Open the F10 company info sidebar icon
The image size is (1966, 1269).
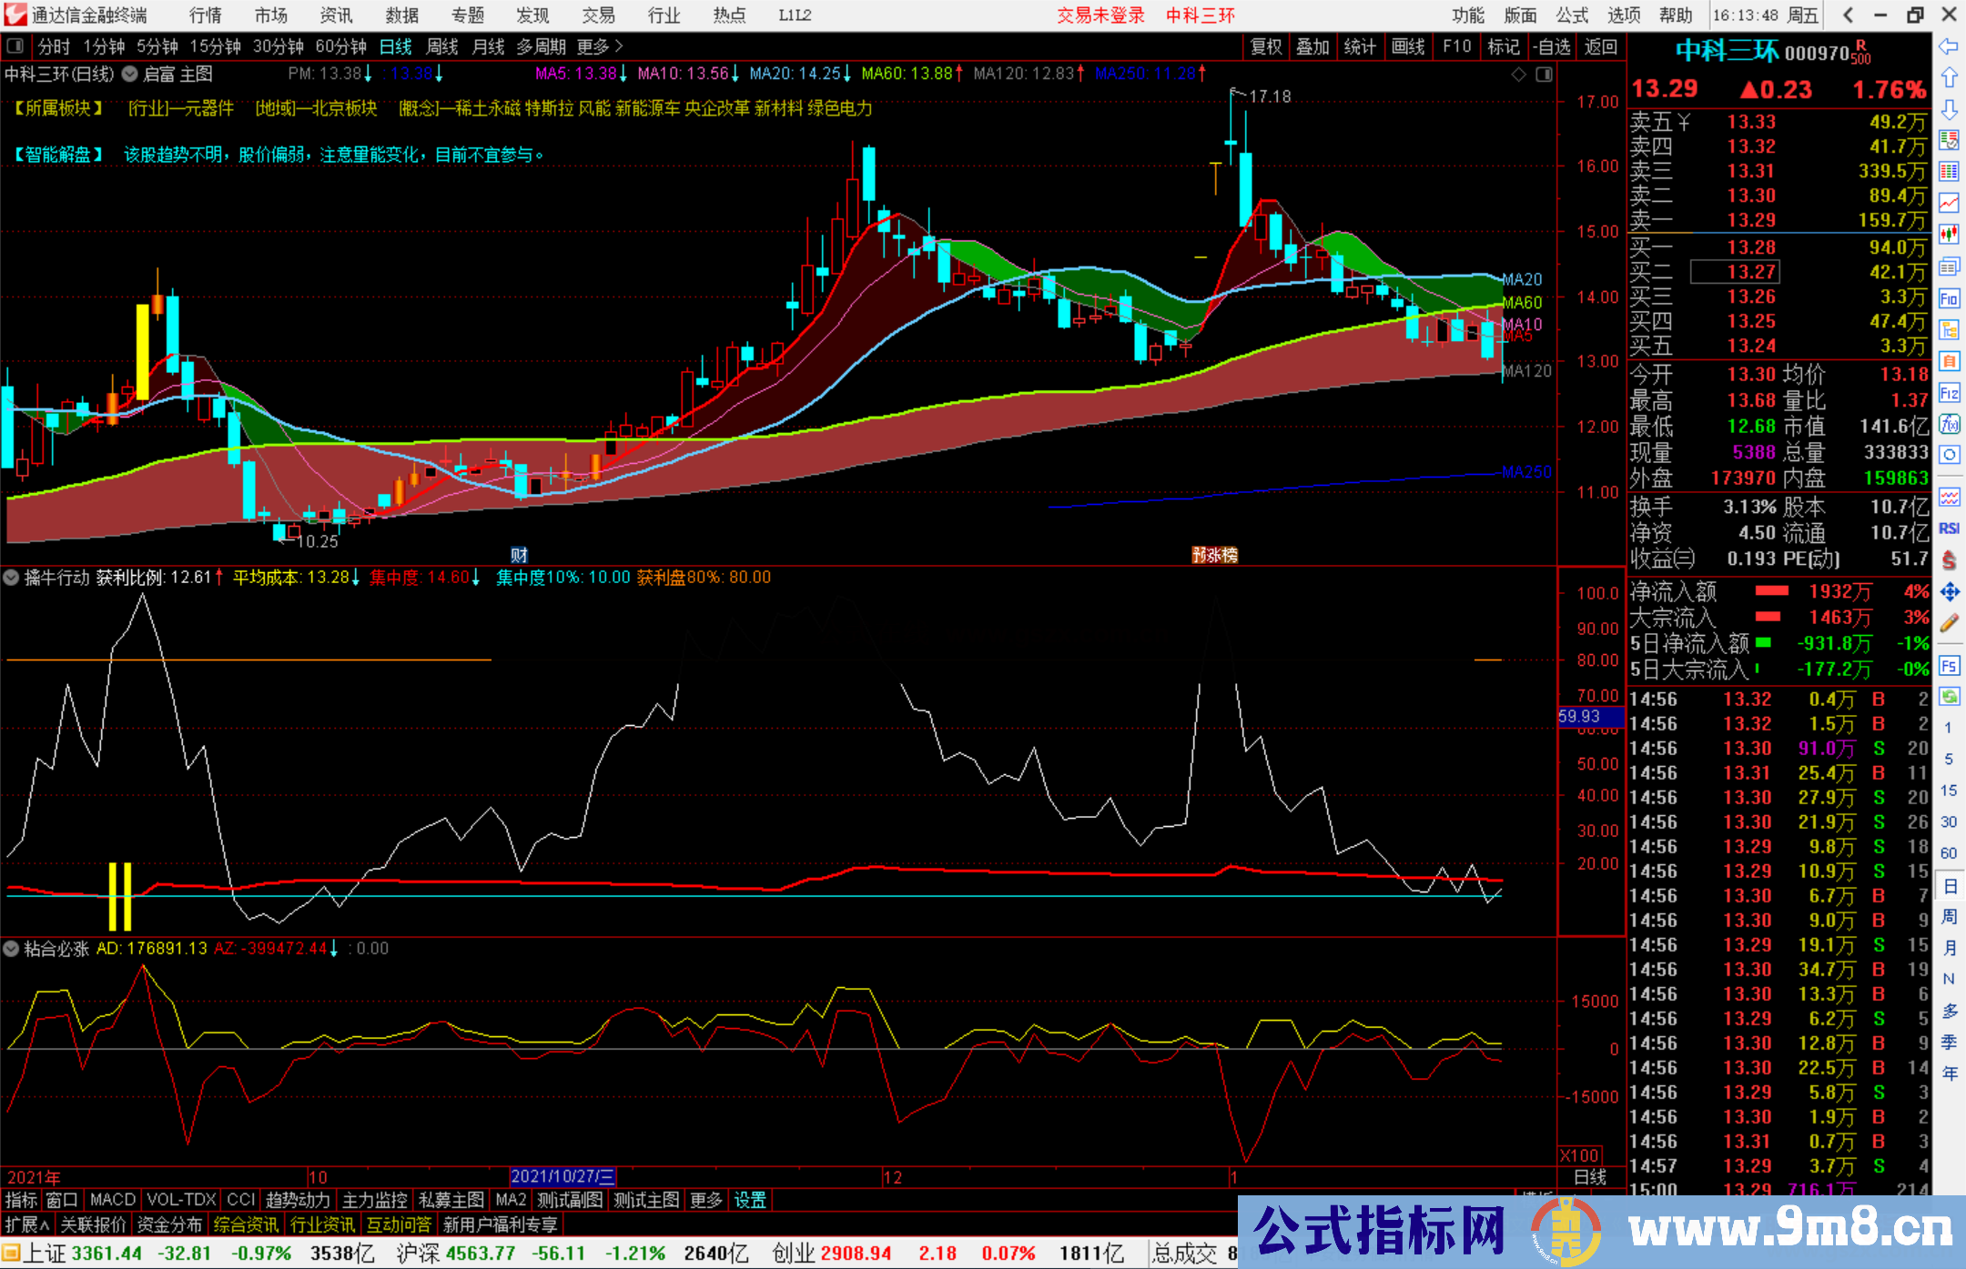click(x=1949, y=298)
